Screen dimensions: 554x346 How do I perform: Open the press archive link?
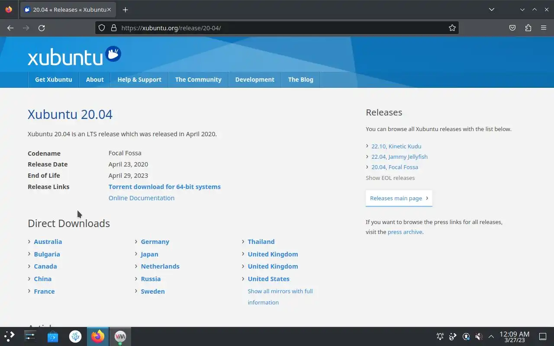(405, 232)
